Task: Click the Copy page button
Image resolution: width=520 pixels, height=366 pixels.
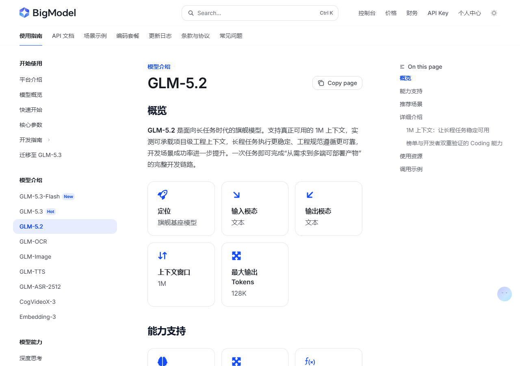Action: 337,83
